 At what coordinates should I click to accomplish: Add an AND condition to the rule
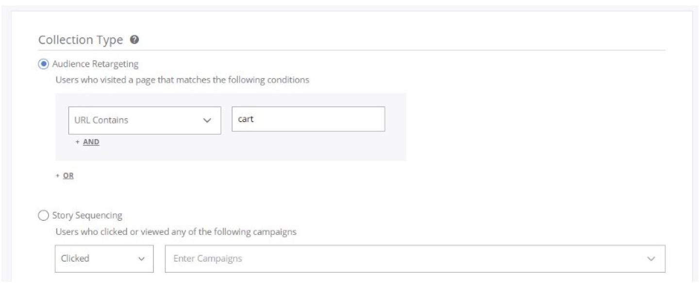click(x=91, y=142)
